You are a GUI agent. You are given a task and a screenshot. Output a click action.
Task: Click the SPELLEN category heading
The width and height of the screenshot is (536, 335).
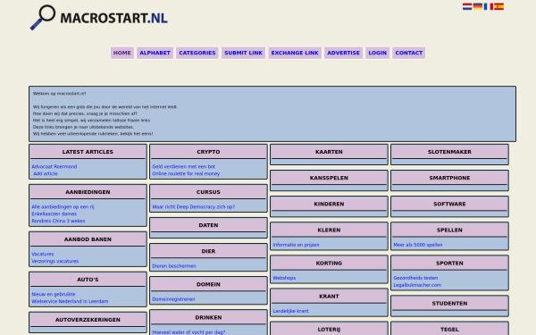pos(449,230)
